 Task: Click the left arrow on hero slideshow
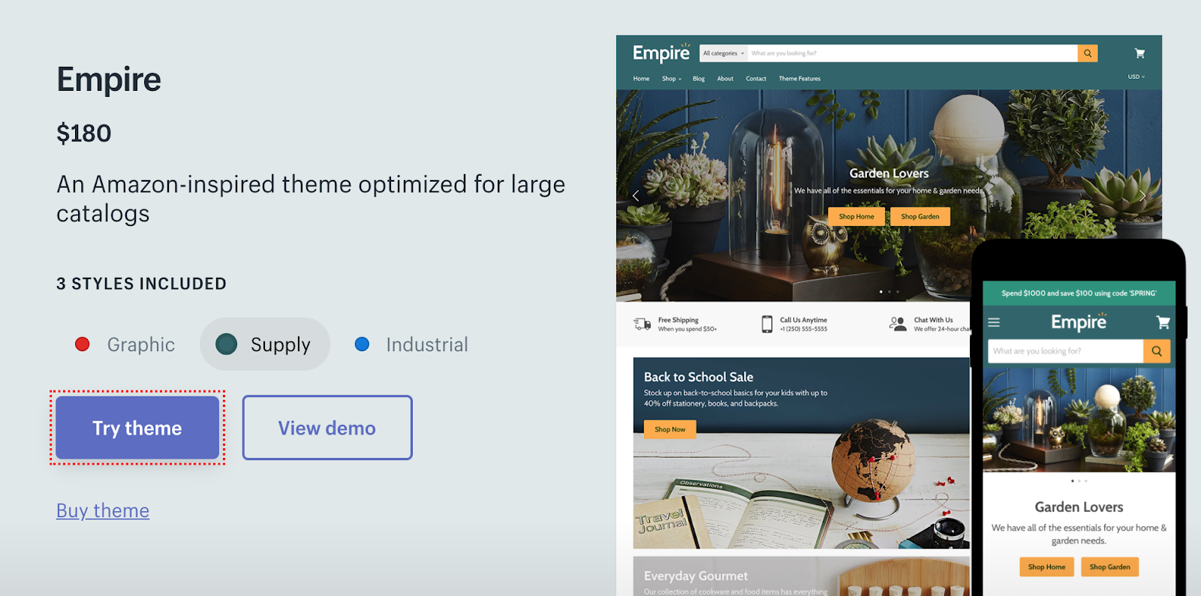pyautogui.click(x=636, y=196)
